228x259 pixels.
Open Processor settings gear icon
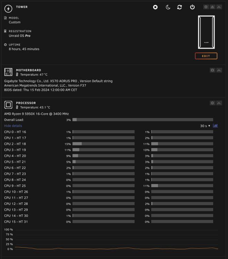[x=212, y=103]
